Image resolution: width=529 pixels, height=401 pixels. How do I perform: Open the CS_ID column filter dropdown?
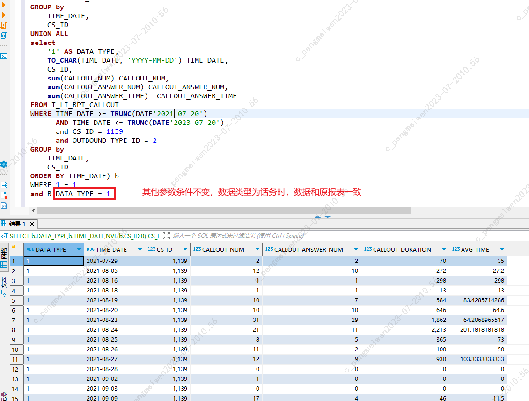click(x=185, y=249)
